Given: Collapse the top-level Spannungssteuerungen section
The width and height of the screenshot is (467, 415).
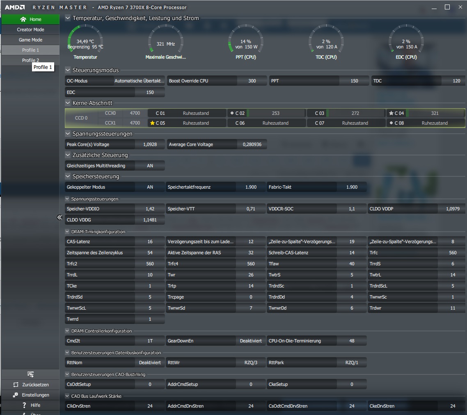Looking at the screenshot, I should tap(68, 134).
